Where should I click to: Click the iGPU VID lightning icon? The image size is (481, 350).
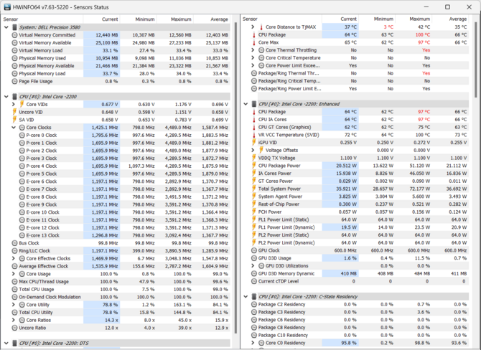(254, 143)
